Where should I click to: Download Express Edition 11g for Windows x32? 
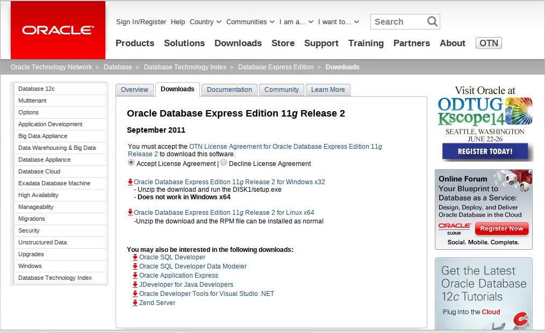pos(230,182)
